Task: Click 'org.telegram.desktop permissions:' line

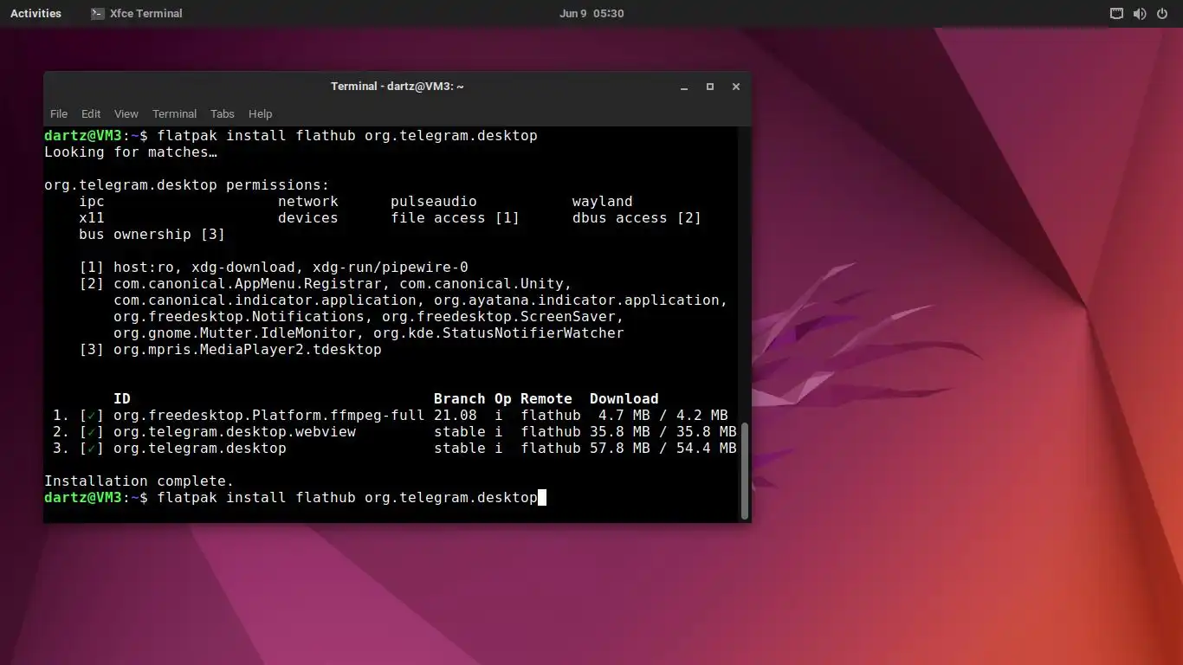Action: tap(187, 185)
